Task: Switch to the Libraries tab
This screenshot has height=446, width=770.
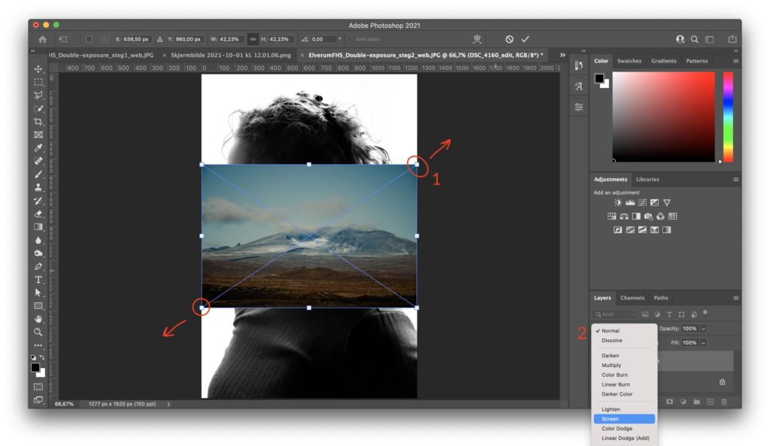Action: point(647,179)
